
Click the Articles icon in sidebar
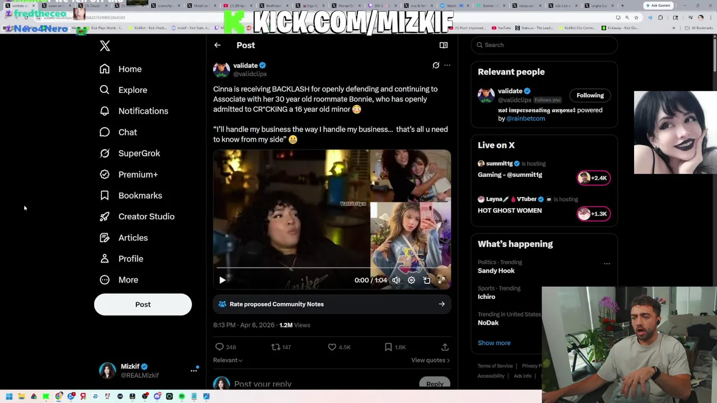(x=105, y=238)
